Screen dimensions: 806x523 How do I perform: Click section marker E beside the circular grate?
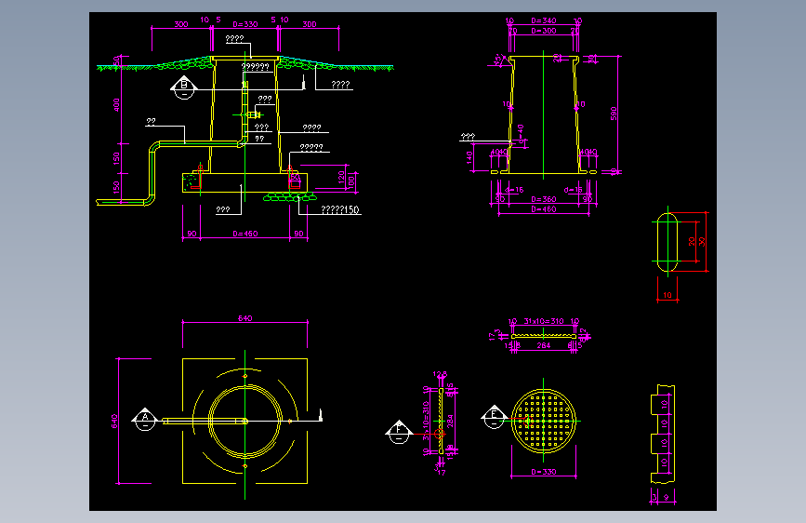coord(495,416)
